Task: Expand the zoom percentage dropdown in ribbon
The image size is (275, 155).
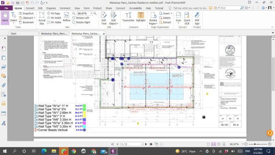Action: pos(91,13)
